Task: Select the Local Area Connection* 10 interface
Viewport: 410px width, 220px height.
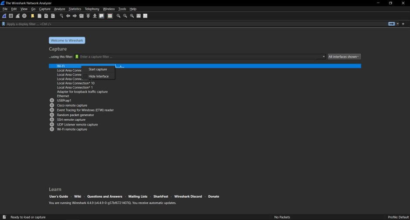Action: [x=76, y=83]
